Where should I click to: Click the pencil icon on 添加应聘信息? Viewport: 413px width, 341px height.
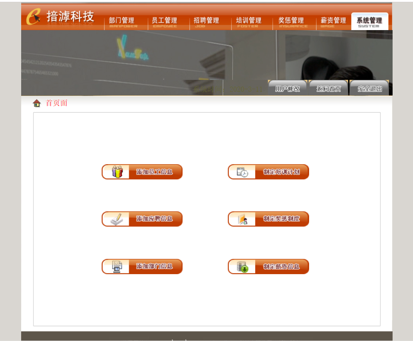117,219
